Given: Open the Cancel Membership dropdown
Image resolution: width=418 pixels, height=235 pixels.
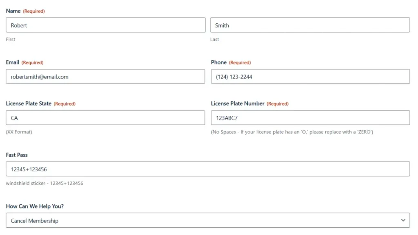Looking at the screenshot, I should (x=208, y=220).
